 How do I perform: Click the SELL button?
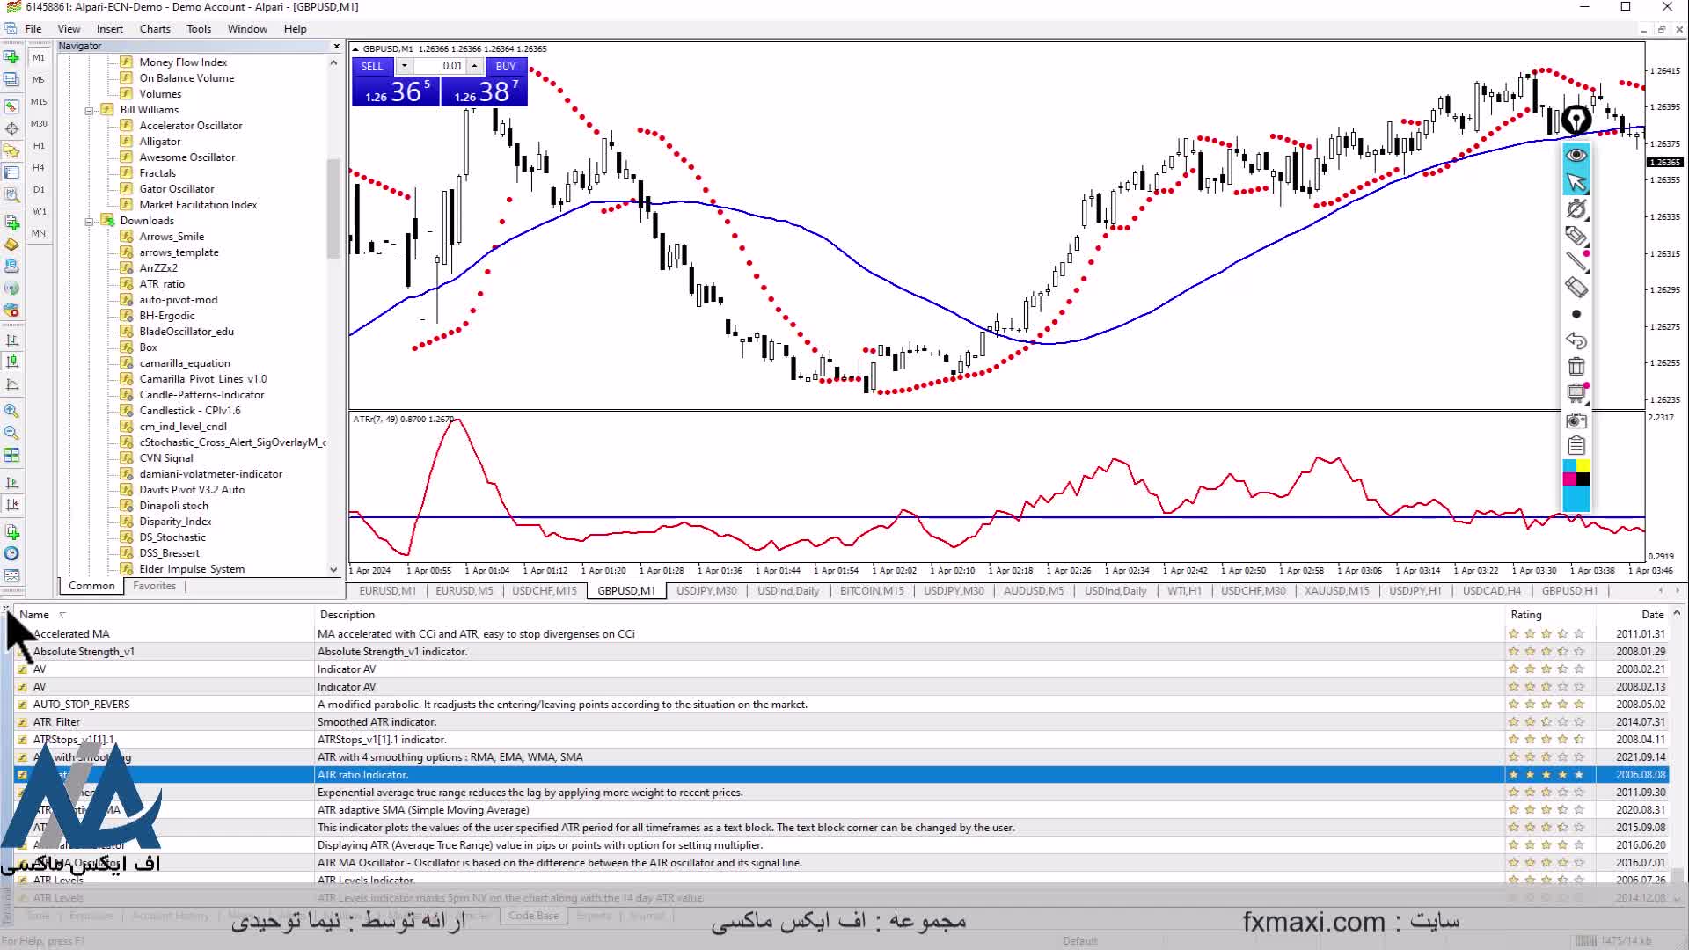click(372, 66)
